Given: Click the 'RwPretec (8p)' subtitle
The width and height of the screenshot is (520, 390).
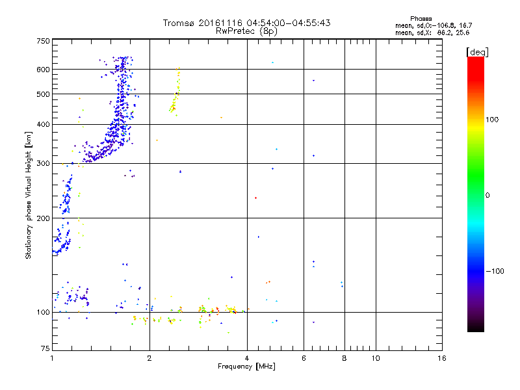Looking at the screenshot, I should click(x=246, y=31).
